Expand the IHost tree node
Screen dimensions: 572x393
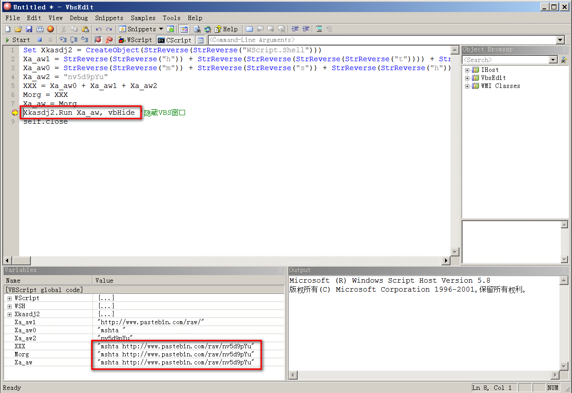point(467,70)
